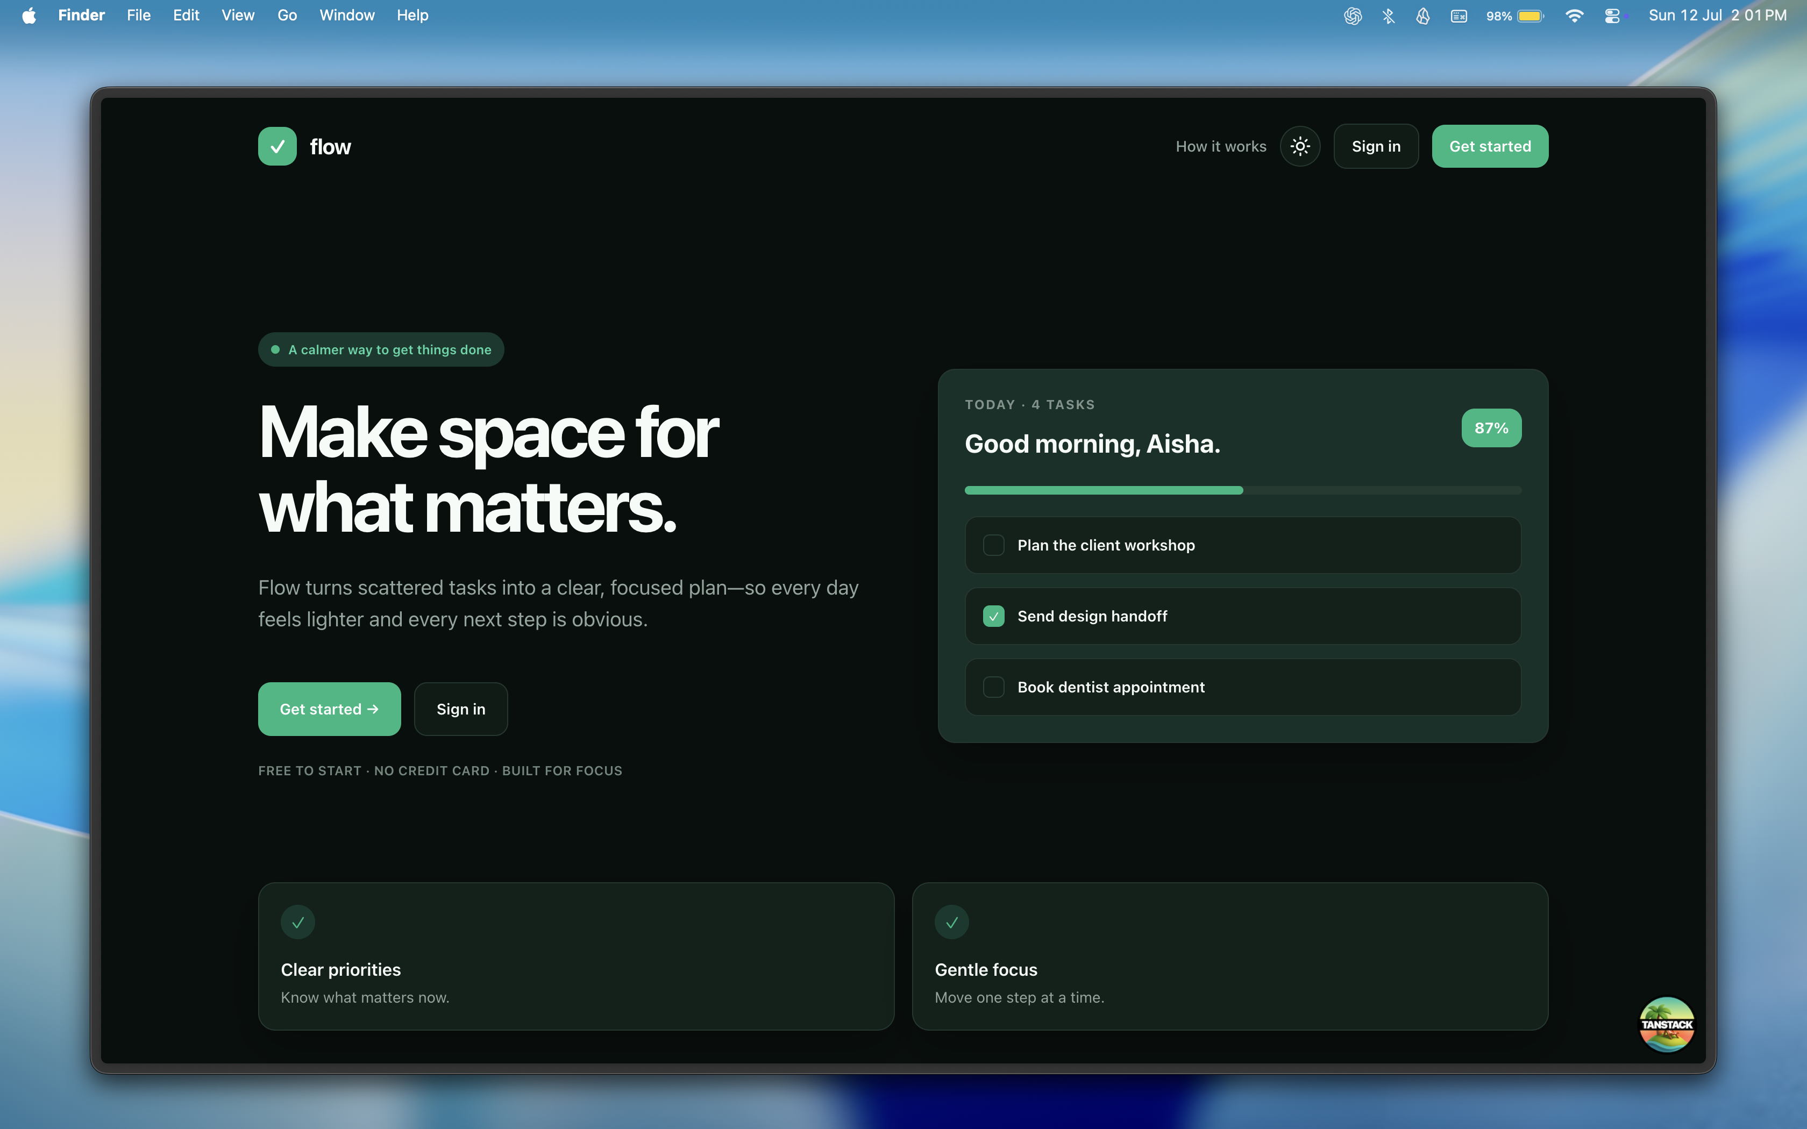Click the Flow turns scattered tasks paragraph
This screenshot has height=1129, width=1807.
[559, 603]
